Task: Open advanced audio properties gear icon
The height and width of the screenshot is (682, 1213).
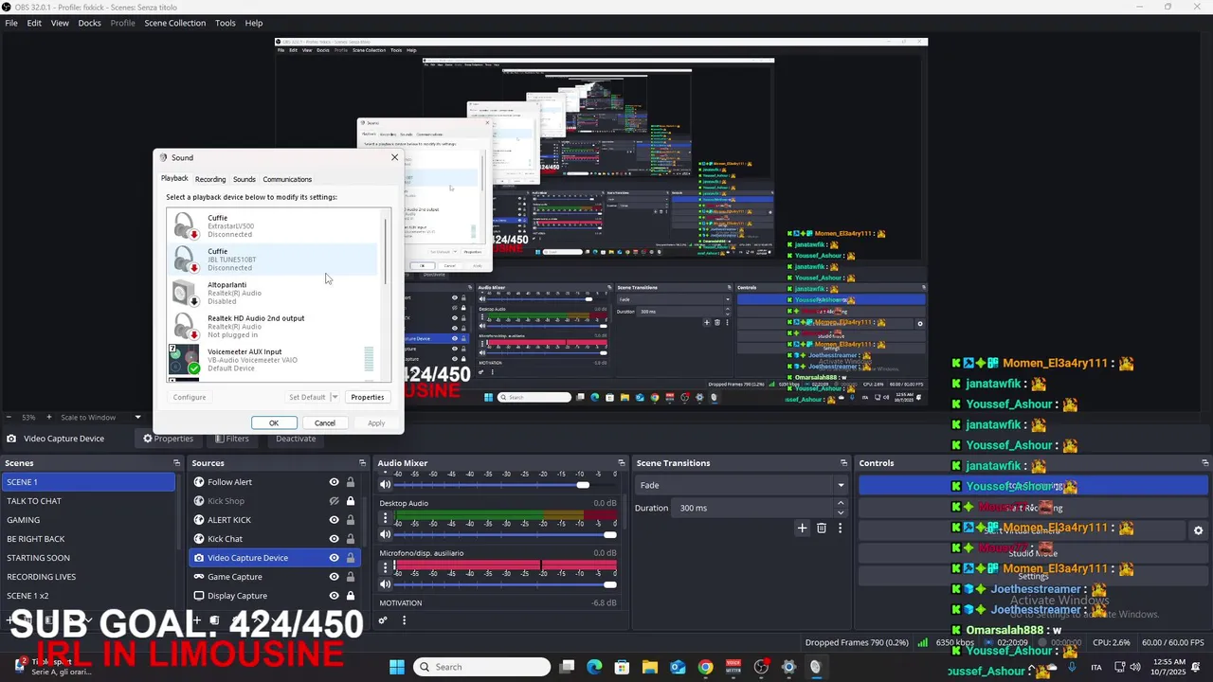Action: [x=383, y=620]
